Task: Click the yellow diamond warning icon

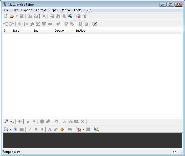Action: click(62, 129)
